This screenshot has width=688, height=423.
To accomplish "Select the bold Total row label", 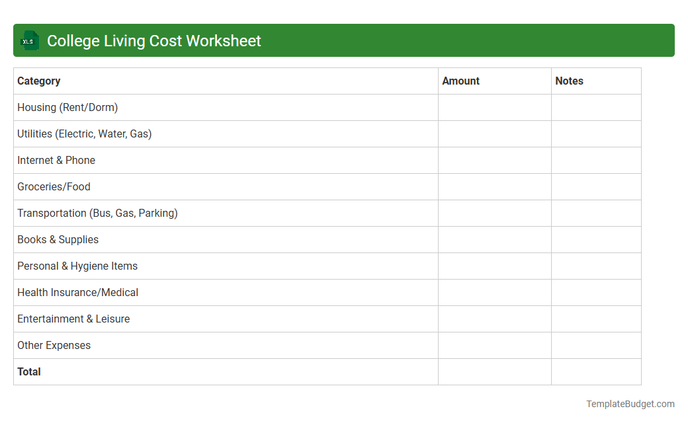I will pos(29,371).
